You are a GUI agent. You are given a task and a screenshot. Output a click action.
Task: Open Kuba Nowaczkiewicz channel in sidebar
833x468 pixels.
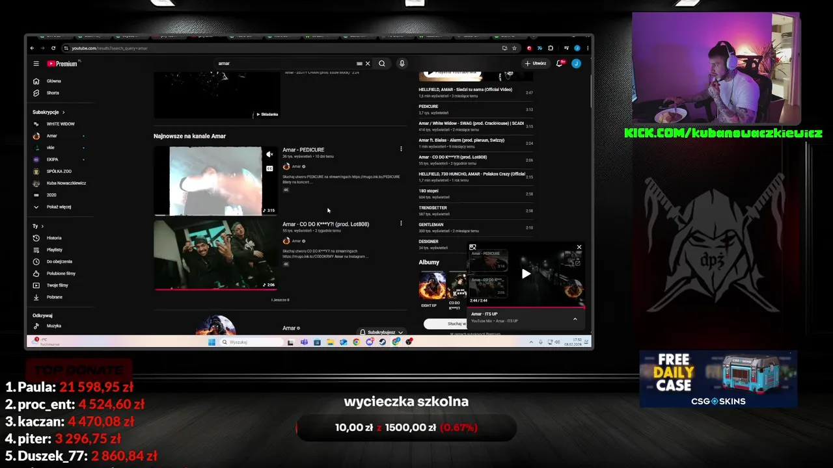coord(66,183)
